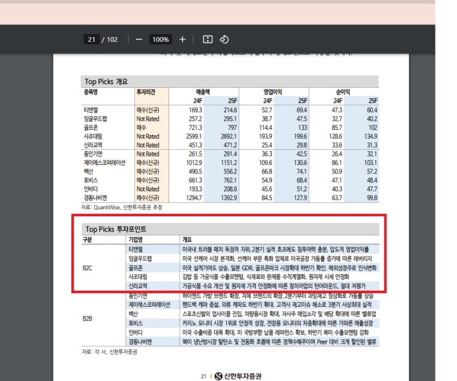Click the 투자의견 column header

point(146,92)
